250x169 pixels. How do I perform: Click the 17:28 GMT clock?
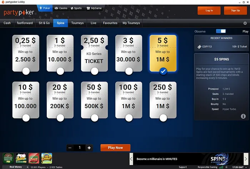(x=238, y=167)
